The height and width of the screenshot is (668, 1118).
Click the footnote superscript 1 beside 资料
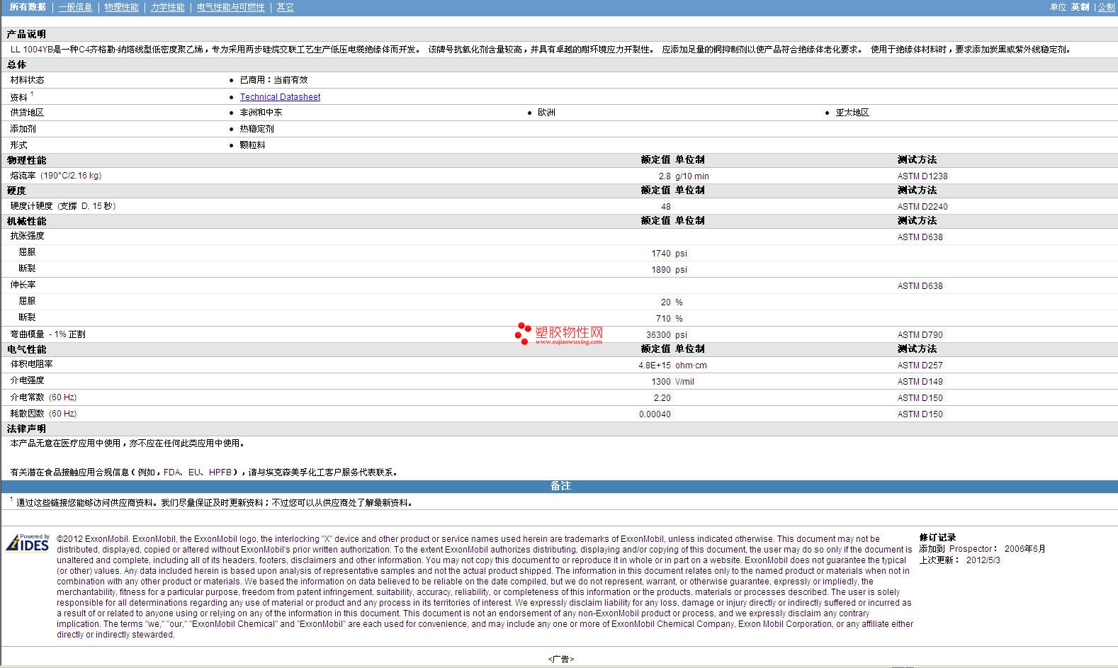[32, 94]
